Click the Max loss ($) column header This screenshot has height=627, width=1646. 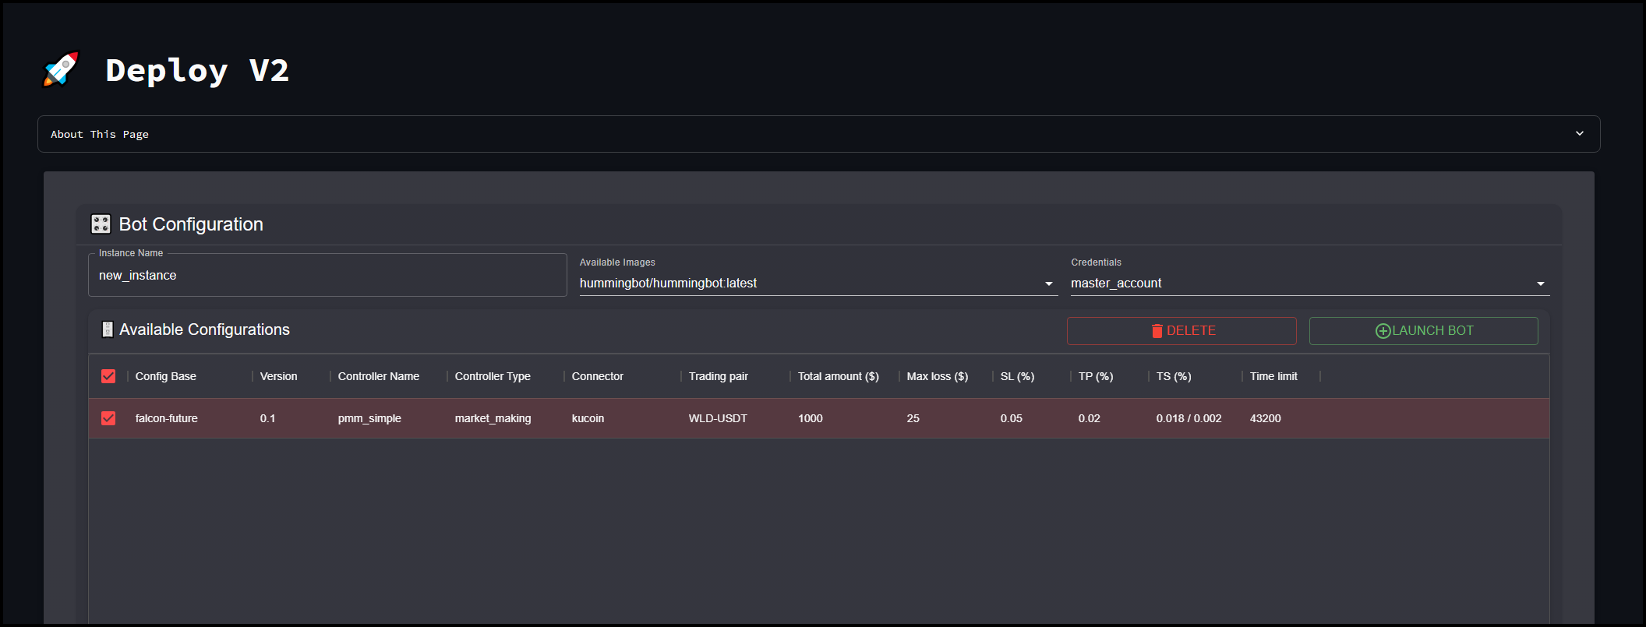click(x=937, y=376)
